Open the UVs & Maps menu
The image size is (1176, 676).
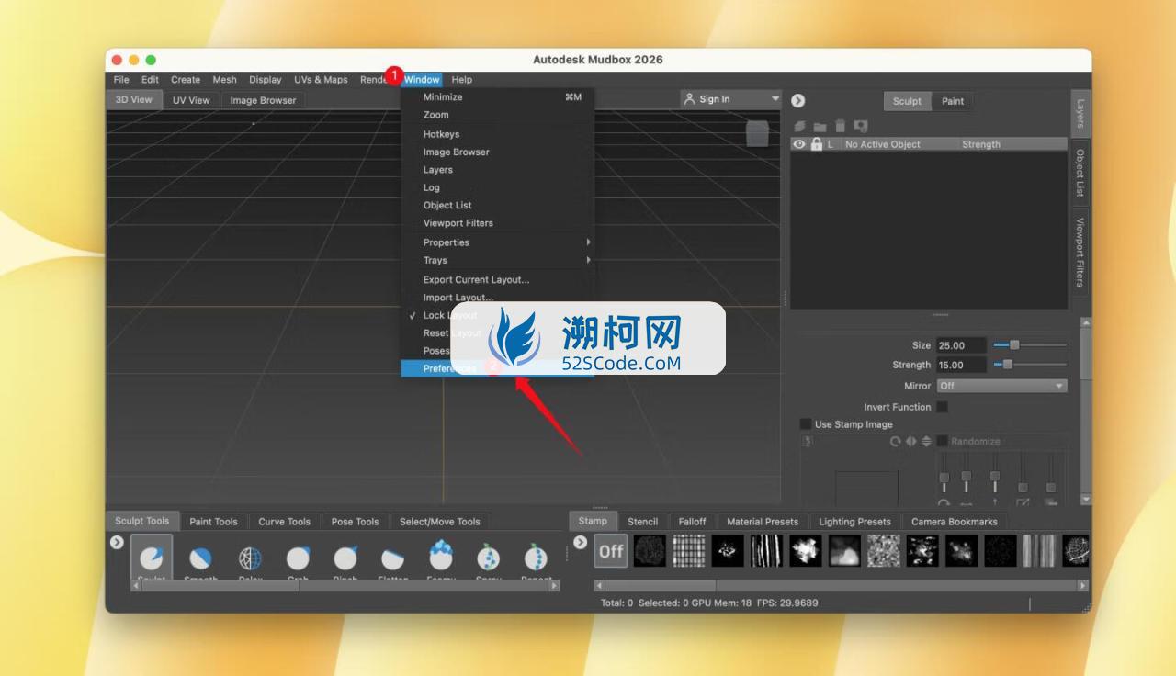tap(321, 80)
